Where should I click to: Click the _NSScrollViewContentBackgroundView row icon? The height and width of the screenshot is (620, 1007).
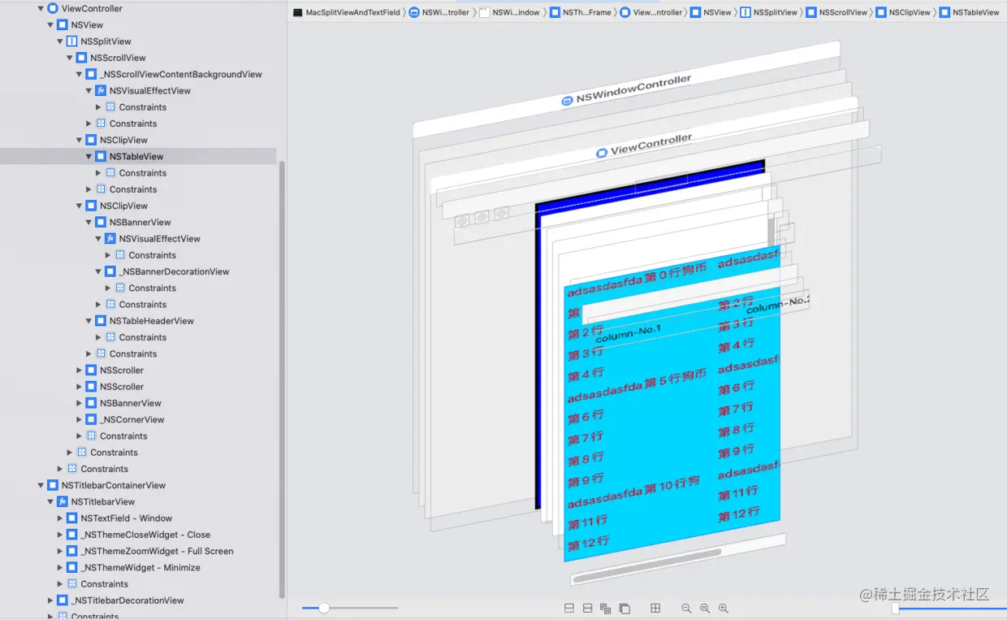coord(91,74)
